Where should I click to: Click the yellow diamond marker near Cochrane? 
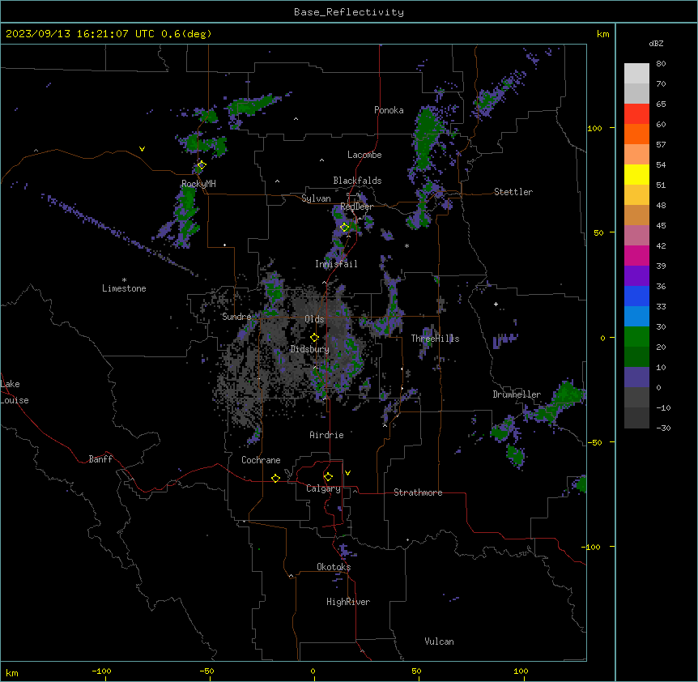click(275, 478)
